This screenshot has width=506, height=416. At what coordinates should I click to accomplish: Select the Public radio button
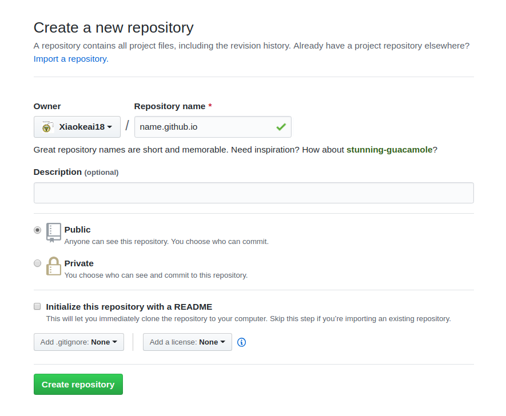pyautogui.click(x=37, y=230)
